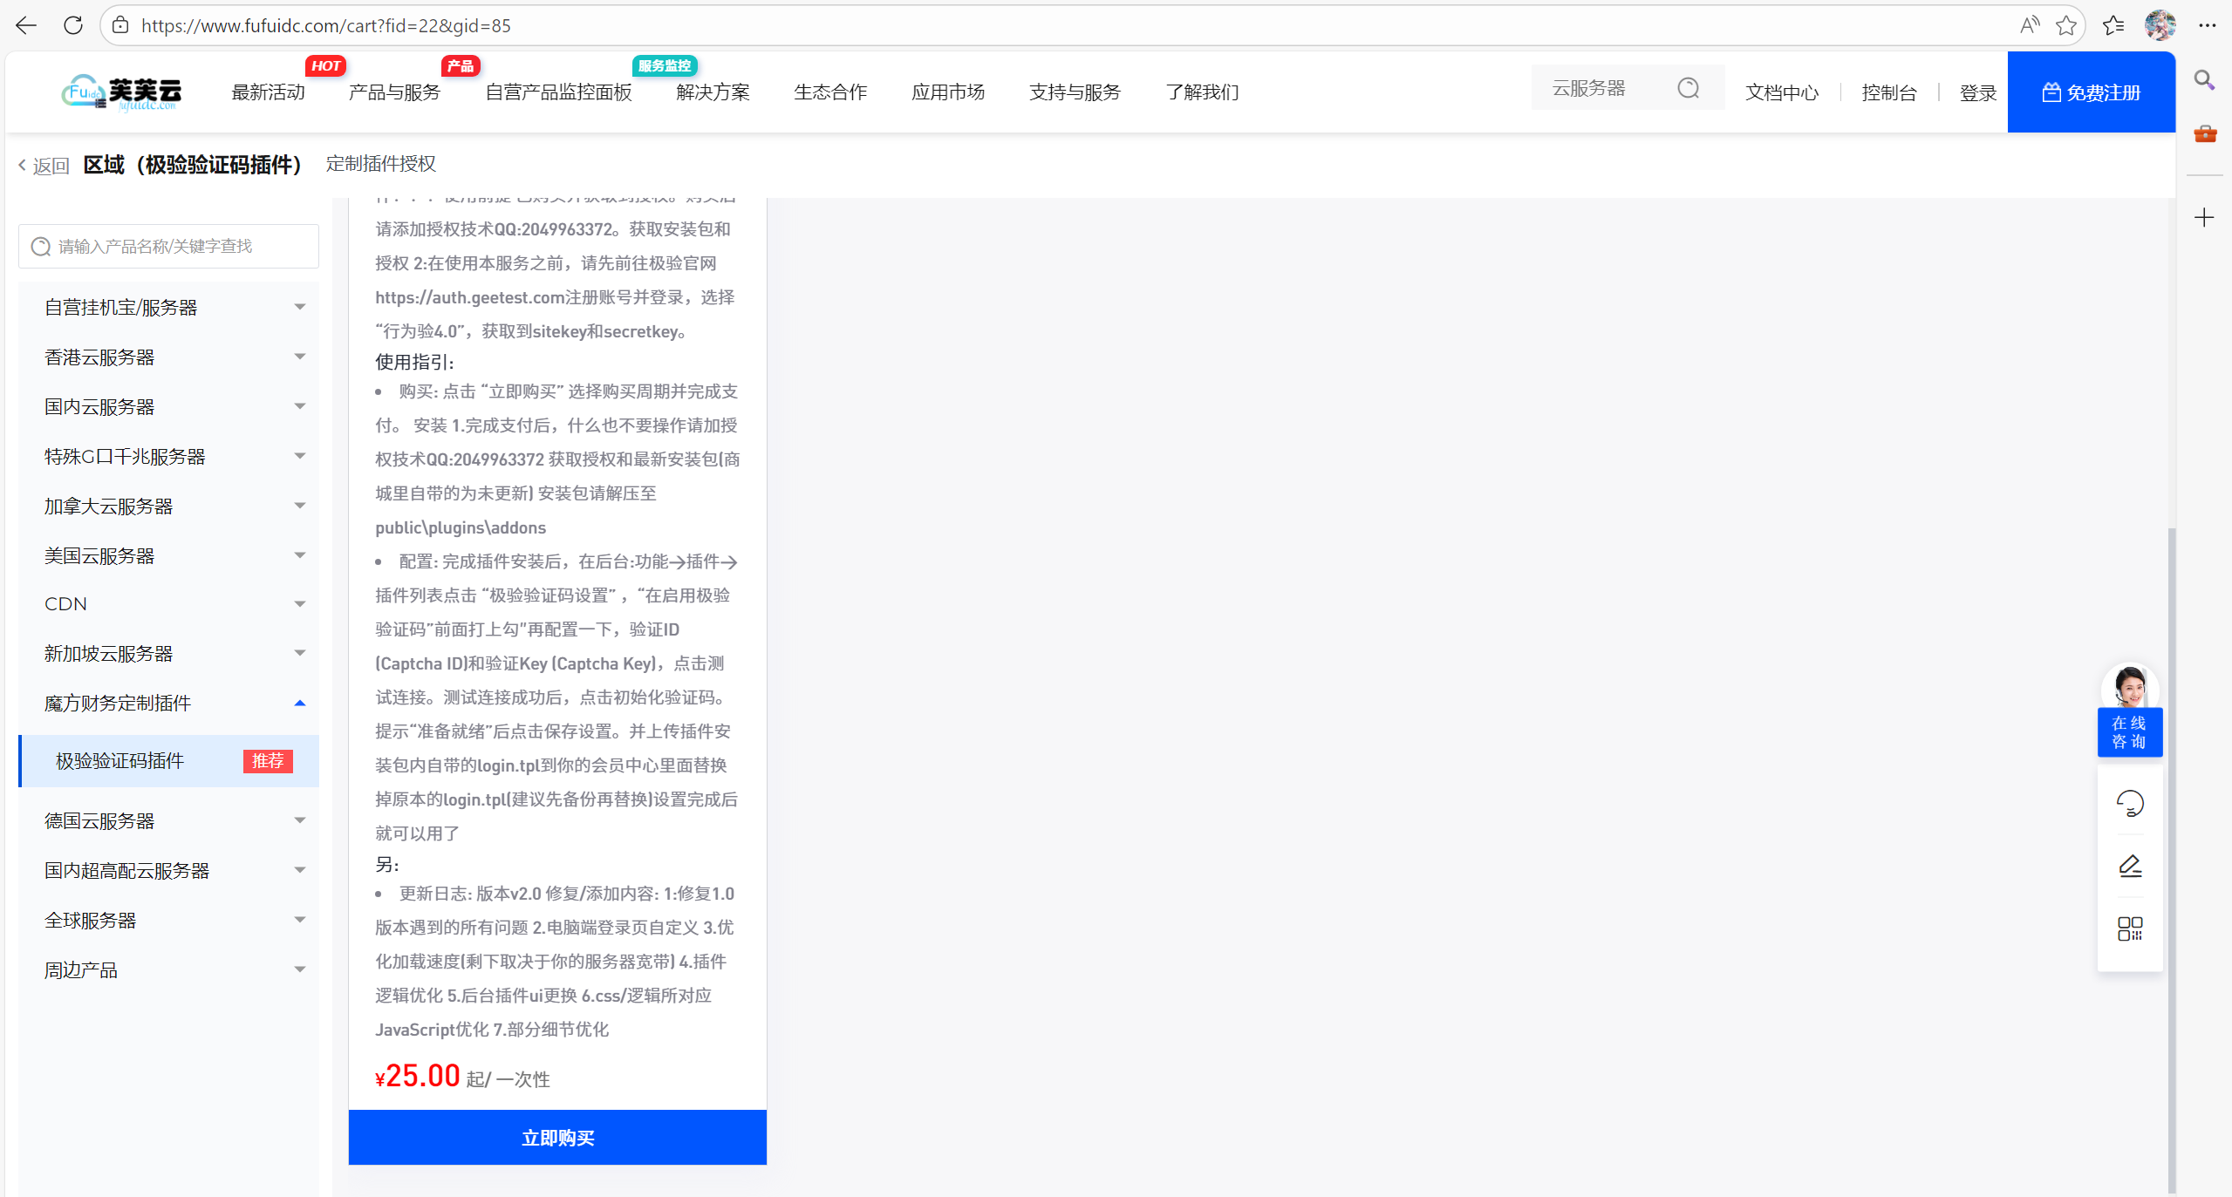Viewport: 2232px width, 1197px height.
Task: Open the 在线咨询 online chat widget
Action: pyautogui.click(x=2128, y=731)
